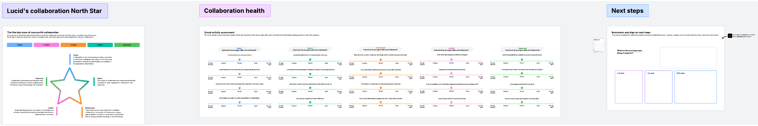Click slider handle for "Everyone has an equal opportunity" statement

click(x=522, y=102)
